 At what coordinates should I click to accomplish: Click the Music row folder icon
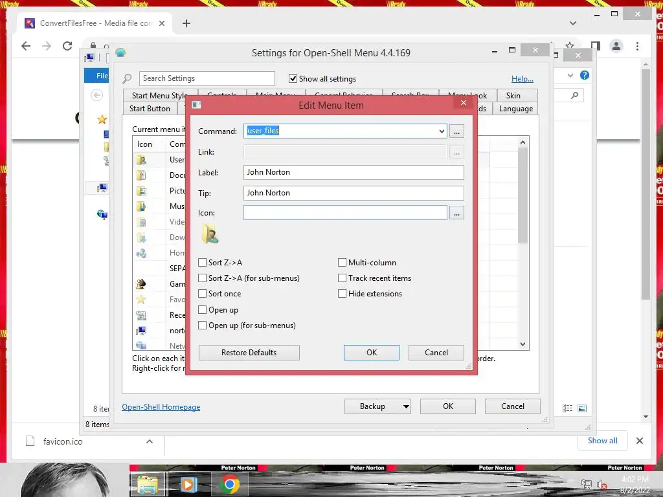(x=141, y=206)
